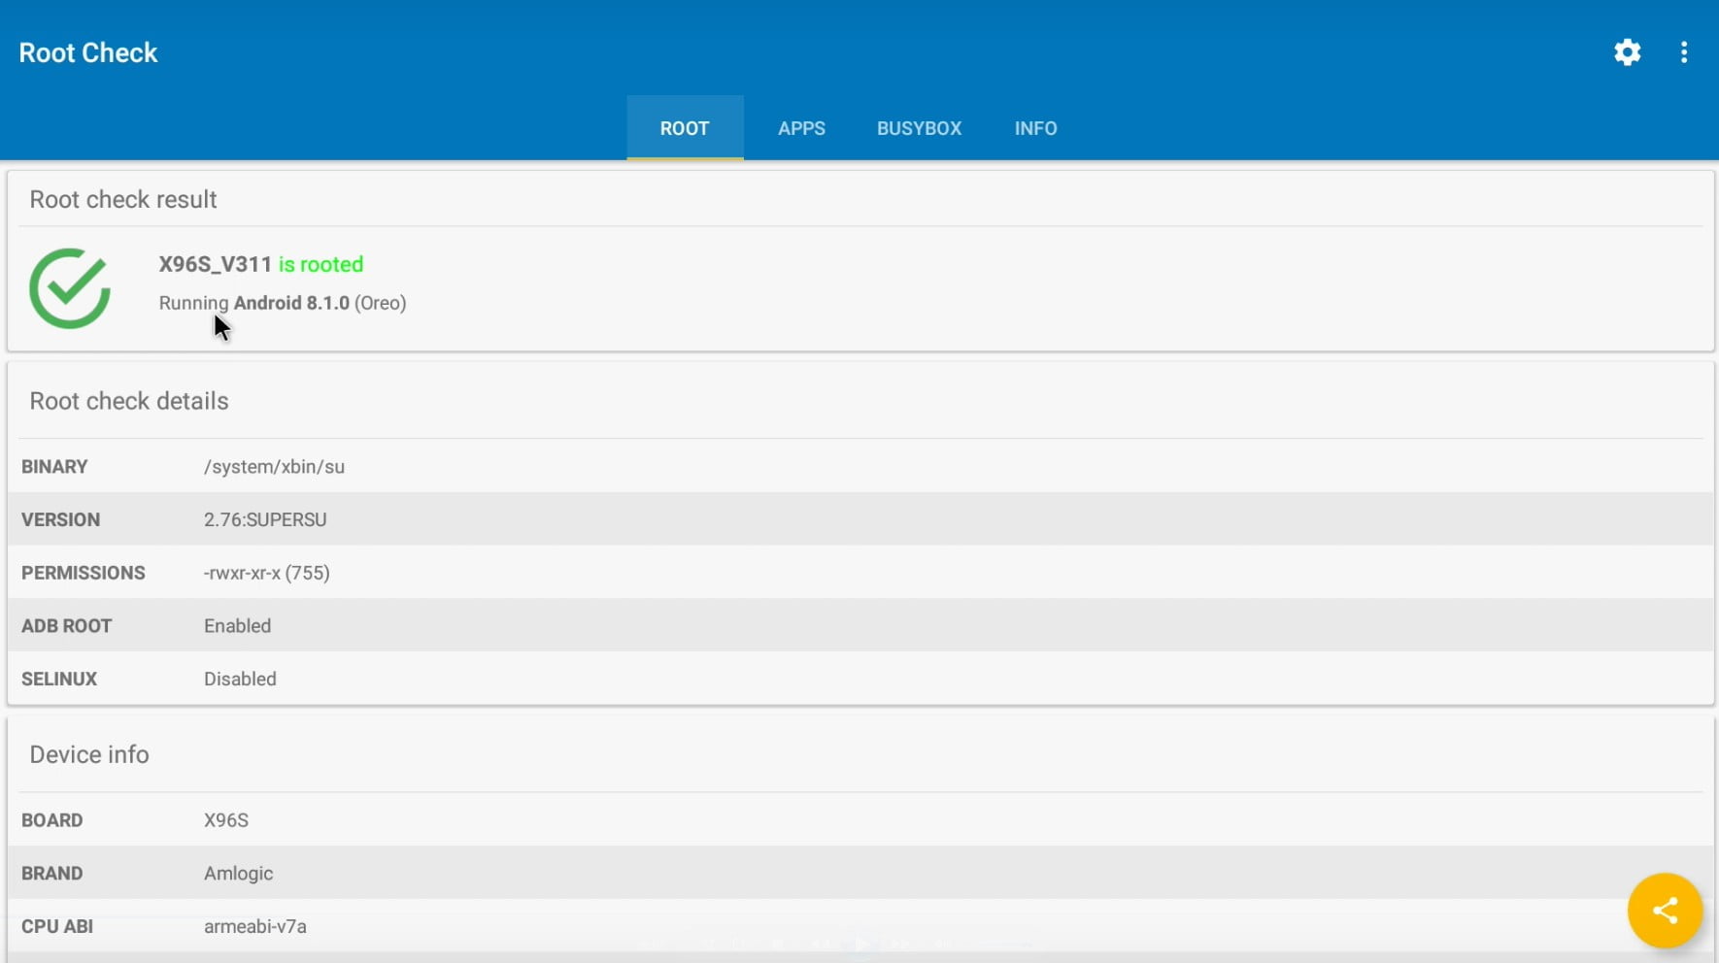Click the ADB ROOT 'Enabled' value
This screenshot has width=1719, height=963.
pyautogui.click(x=237, y=626)
